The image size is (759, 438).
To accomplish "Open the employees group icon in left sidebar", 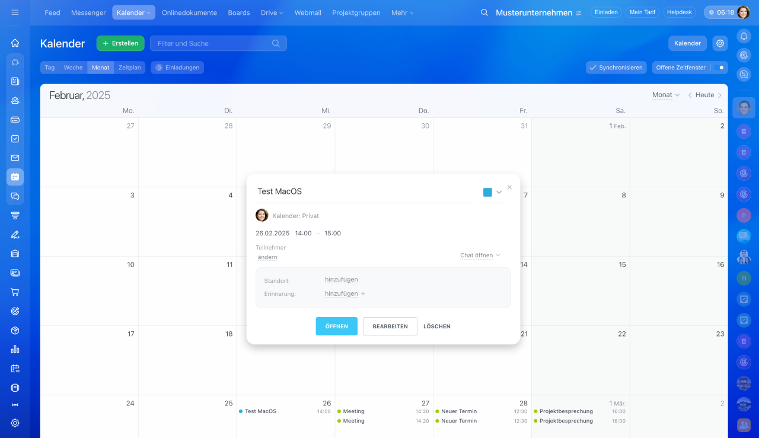I will [x=15, y=100].
